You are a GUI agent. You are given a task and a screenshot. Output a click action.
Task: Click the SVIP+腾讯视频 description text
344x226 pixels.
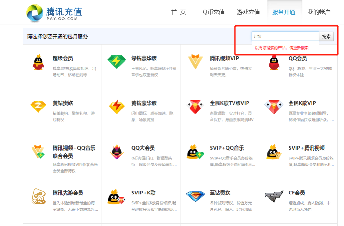click(x=311, y=161)
